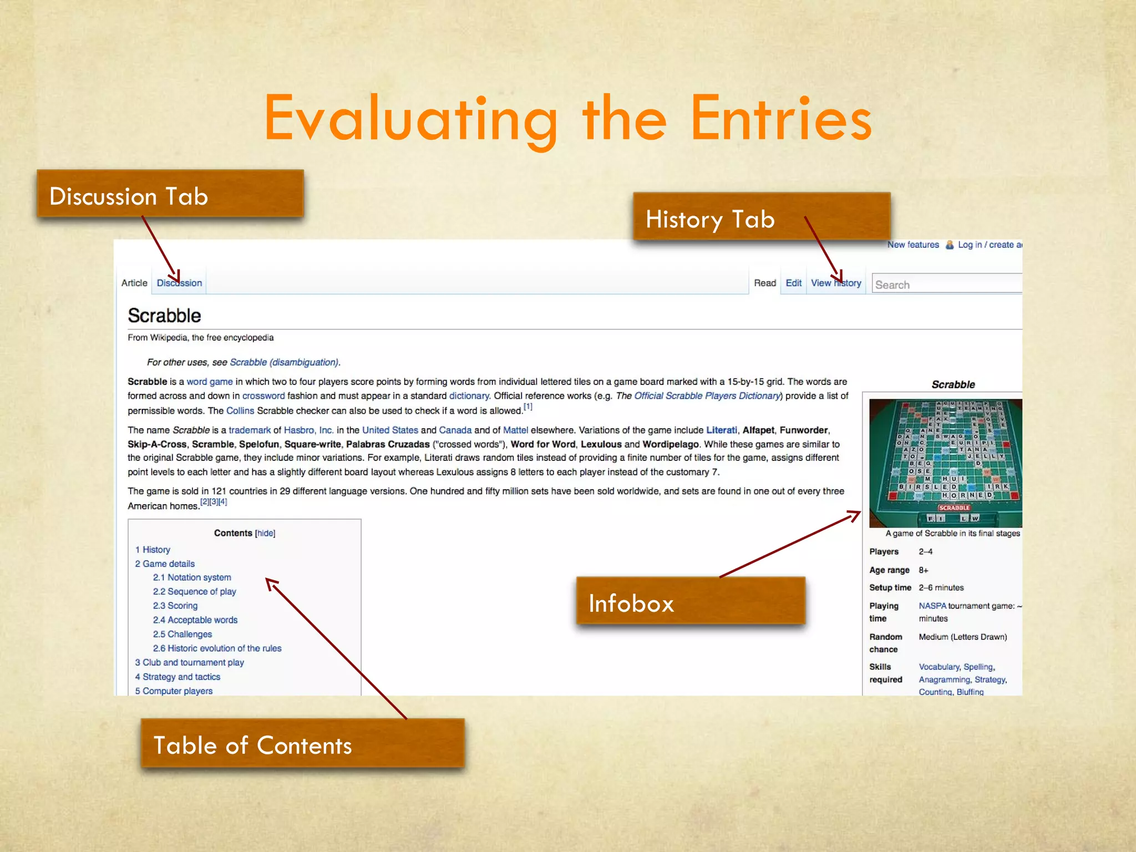Open the Scrabble board infobox image

click(x=946, y=463)
